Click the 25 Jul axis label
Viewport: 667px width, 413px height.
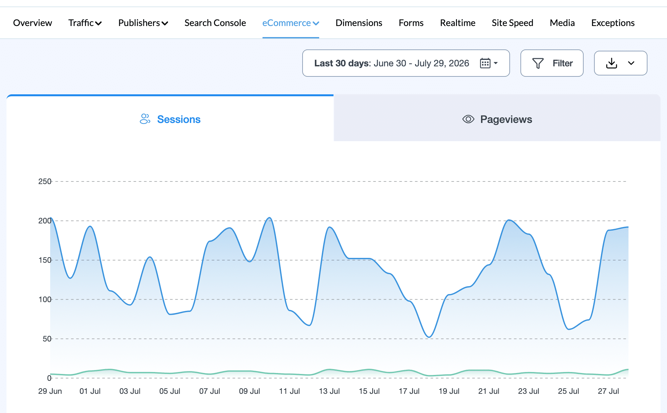[x=568, y=391]
